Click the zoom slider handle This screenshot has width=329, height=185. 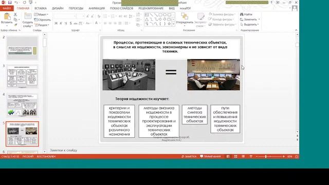[266, 156]
